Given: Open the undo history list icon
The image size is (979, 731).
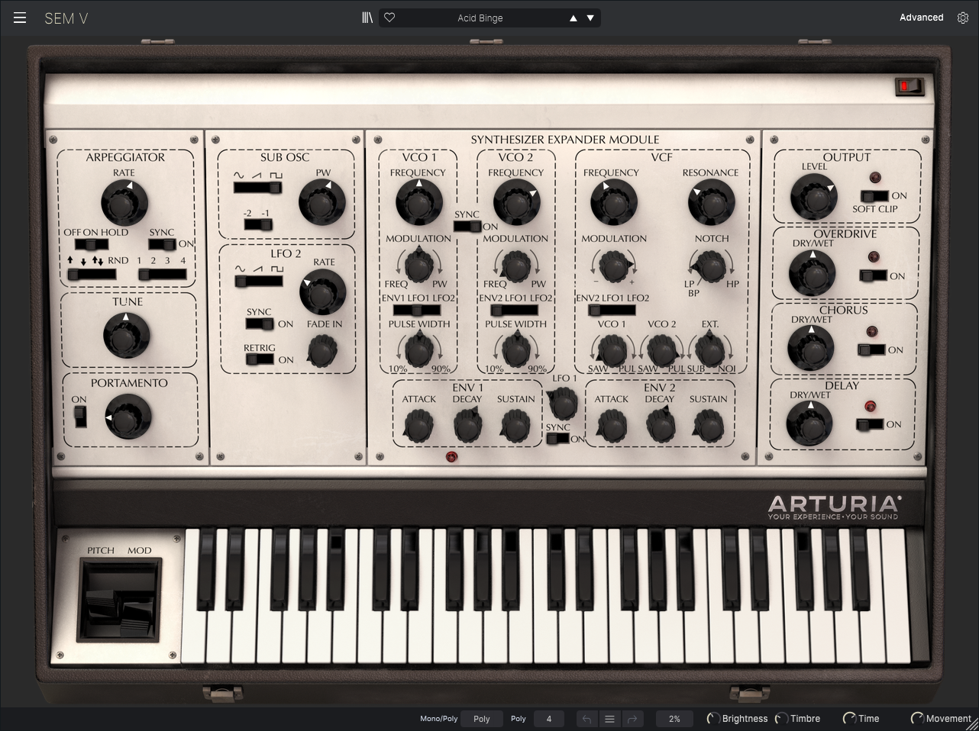Looking at the screenshot, I should pos(609,719).
